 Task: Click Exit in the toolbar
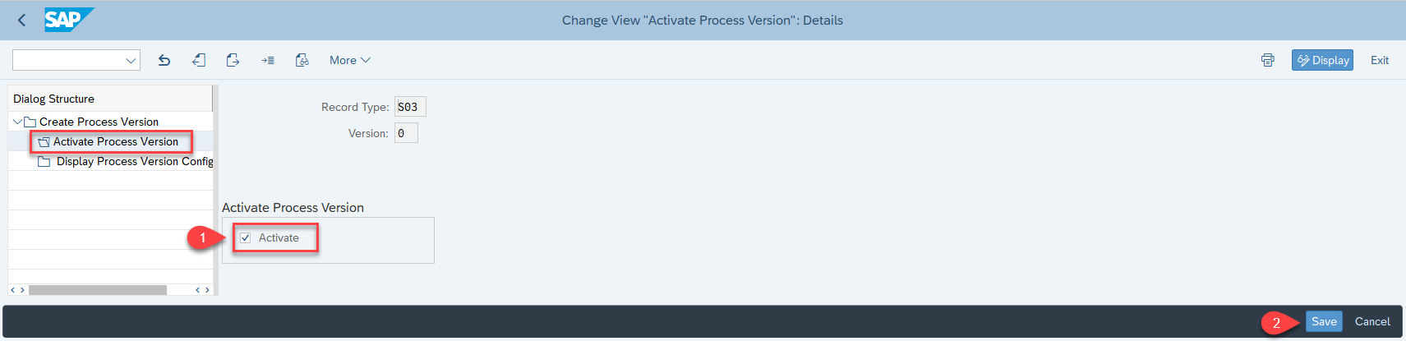[1380, 60]
